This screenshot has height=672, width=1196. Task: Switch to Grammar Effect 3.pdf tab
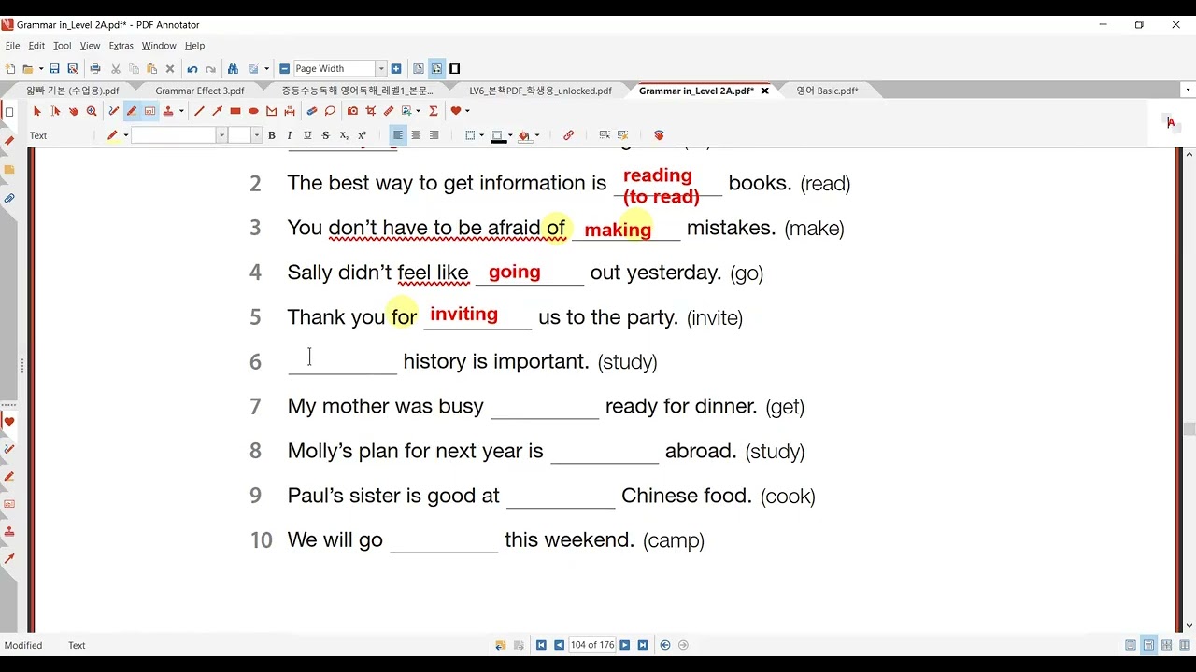click(200, 91)
